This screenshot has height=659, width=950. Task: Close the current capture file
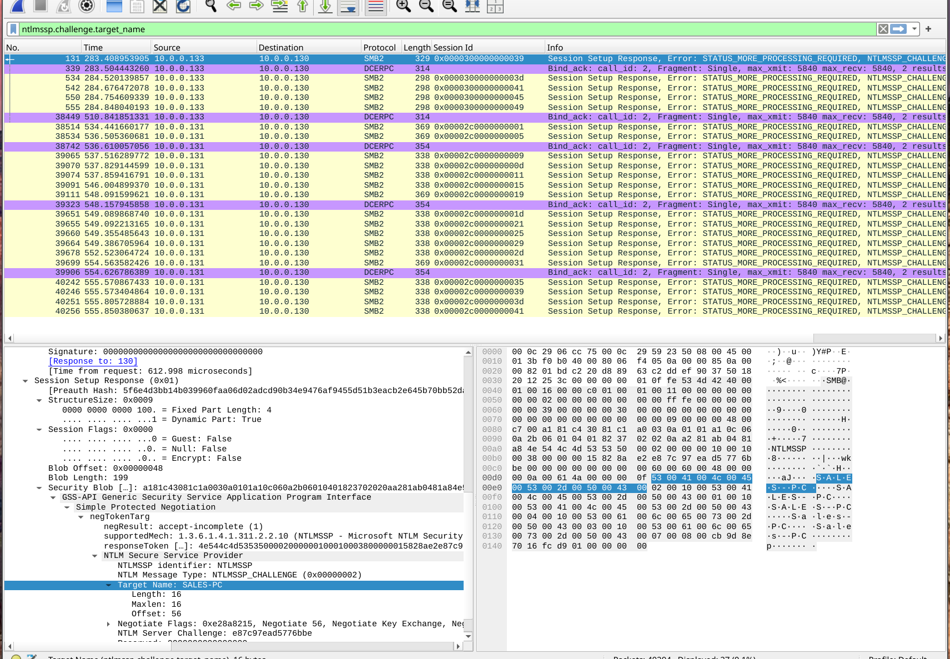[159, 7]
